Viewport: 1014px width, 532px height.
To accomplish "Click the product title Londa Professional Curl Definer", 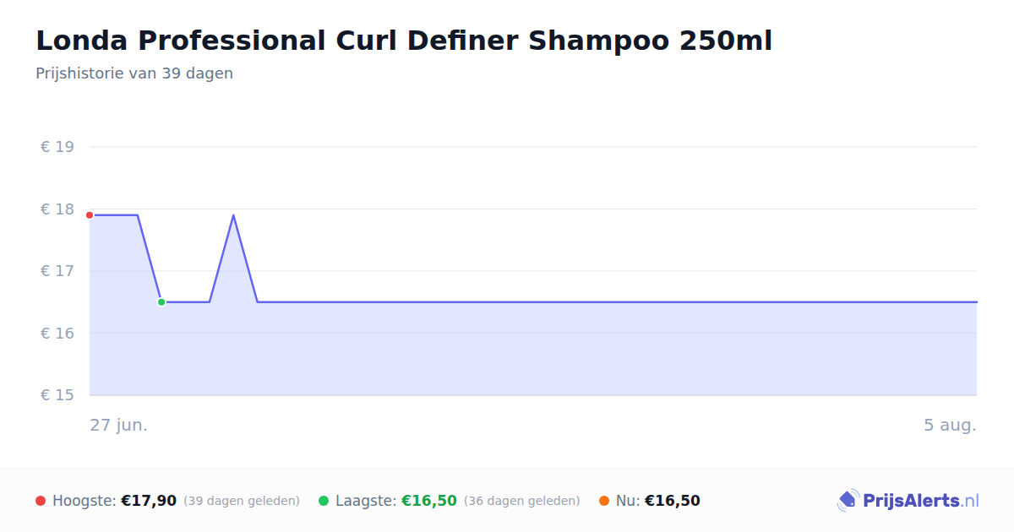I will point(404,40).
